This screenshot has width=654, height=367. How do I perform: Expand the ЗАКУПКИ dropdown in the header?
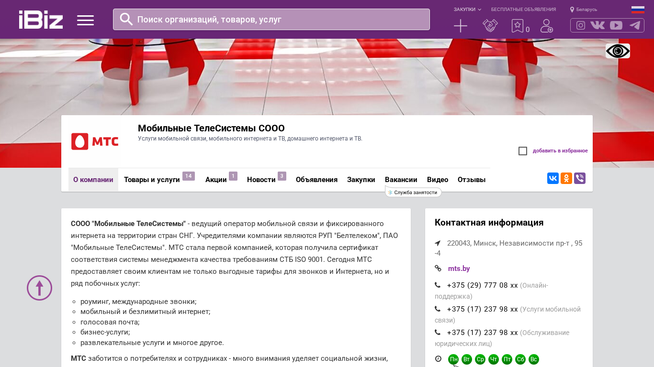(x=467, y=10)
